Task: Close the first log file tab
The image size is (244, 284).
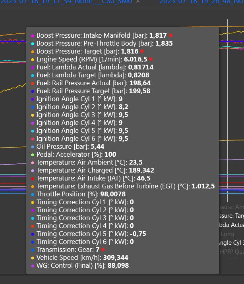Action: (x=138, y=1)
